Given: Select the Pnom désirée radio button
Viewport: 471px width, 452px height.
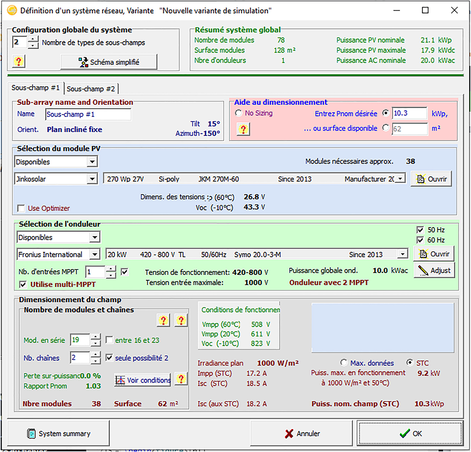Looking at the screenshot, I should click(x=386, y=113).
